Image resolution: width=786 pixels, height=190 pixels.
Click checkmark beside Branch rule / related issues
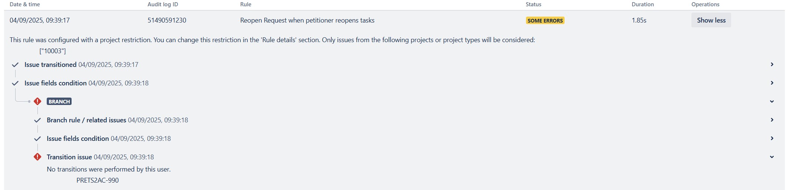pos(37,120)
